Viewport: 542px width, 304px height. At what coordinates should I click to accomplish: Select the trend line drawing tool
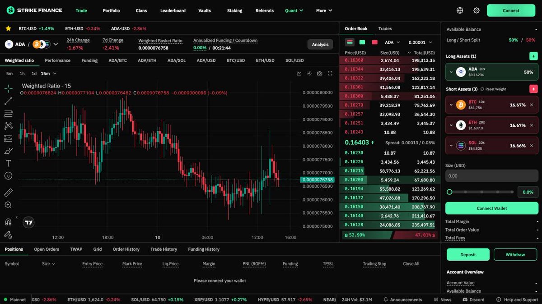tap(8, 101)
